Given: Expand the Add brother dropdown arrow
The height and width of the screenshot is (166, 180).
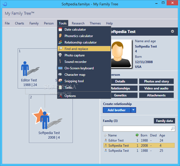Looking at the screenshot, I should tap(133, 110).
